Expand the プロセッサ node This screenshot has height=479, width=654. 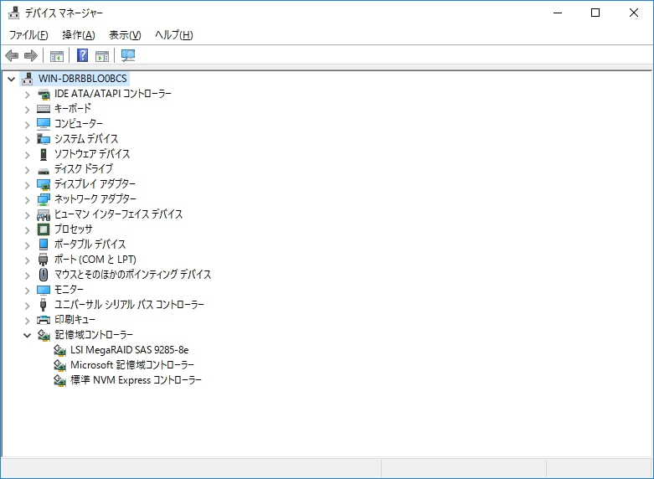pyautogui.click(x=27, y=230)
